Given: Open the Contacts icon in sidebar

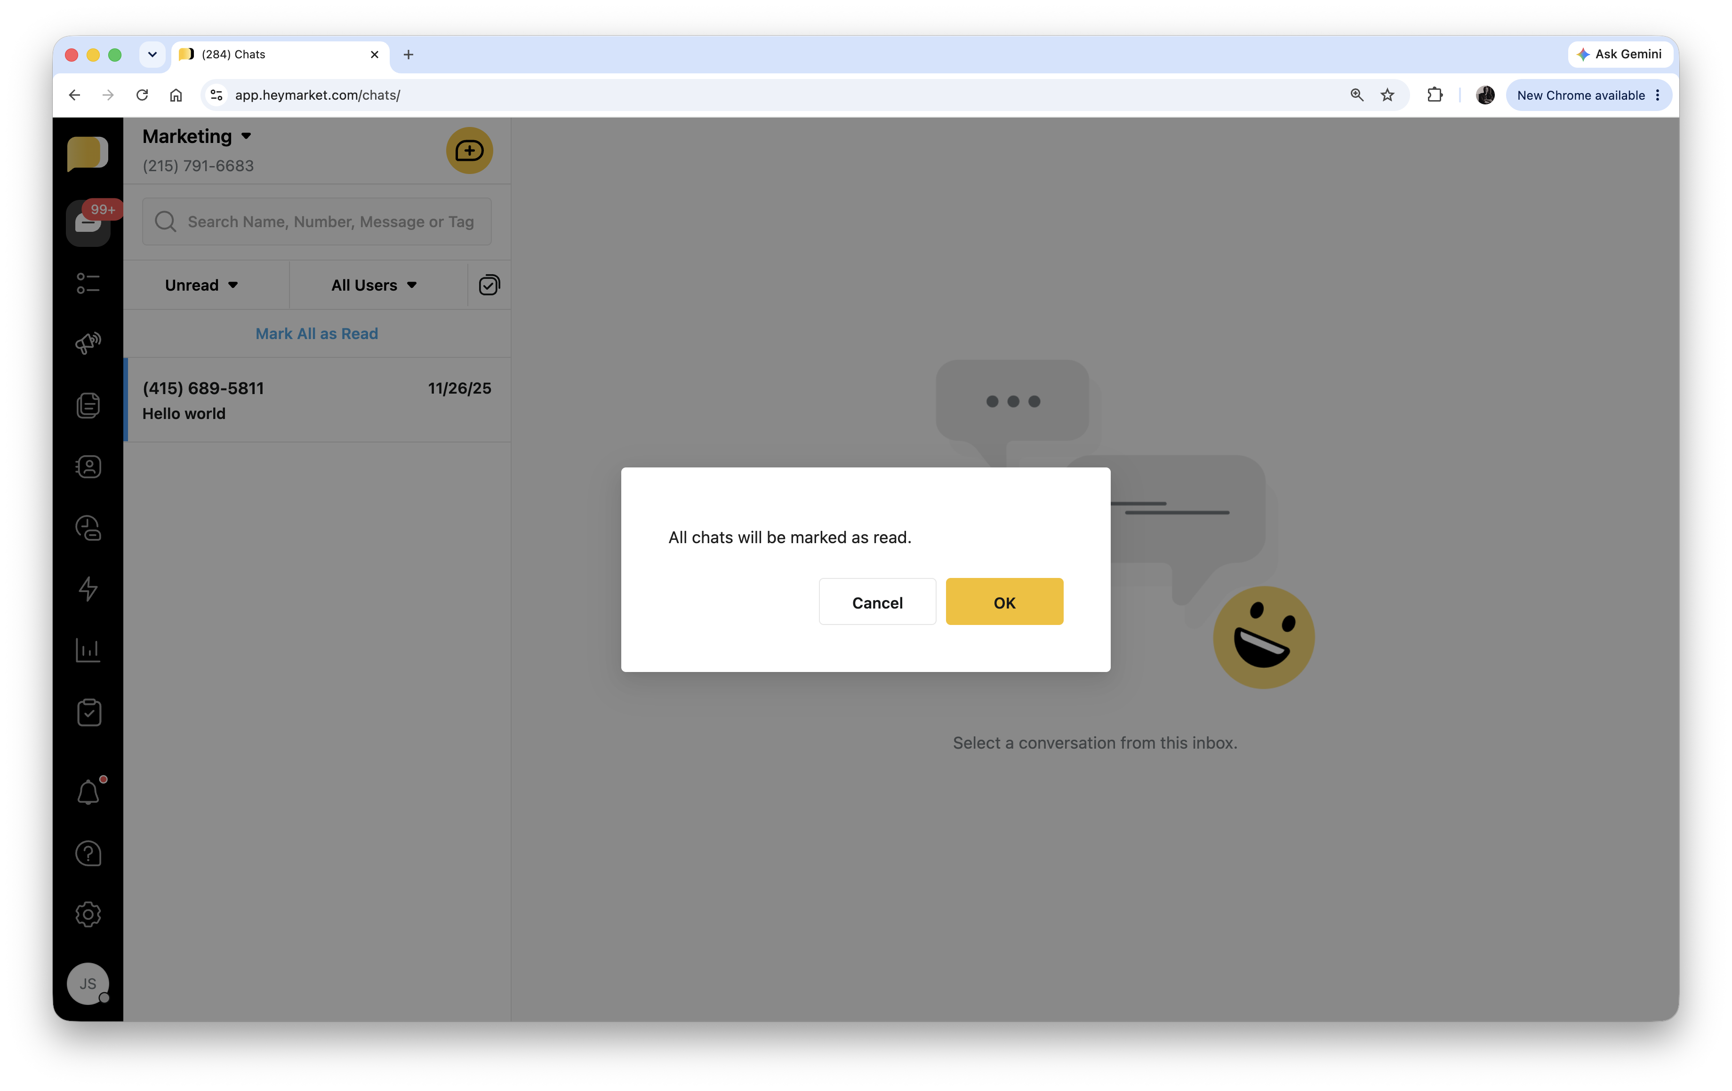Looking at the screenshot, I should coord(88,467).
